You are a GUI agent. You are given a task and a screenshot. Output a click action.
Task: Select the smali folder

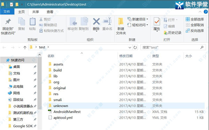click(57, 100)
